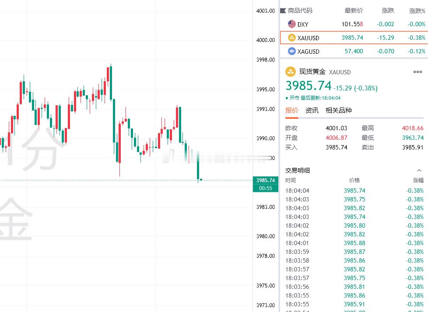Click the XAUUSD gold icon in watchlist
Viewport: 428px width, 312px height.
(292, 38)
